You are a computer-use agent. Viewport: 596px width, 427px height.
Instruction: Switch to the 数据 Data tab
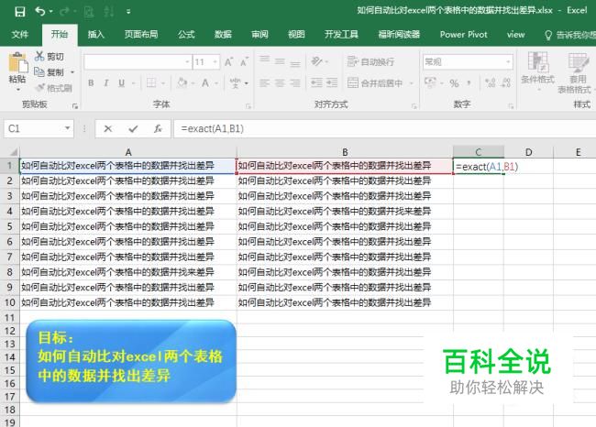coord(223,35)
